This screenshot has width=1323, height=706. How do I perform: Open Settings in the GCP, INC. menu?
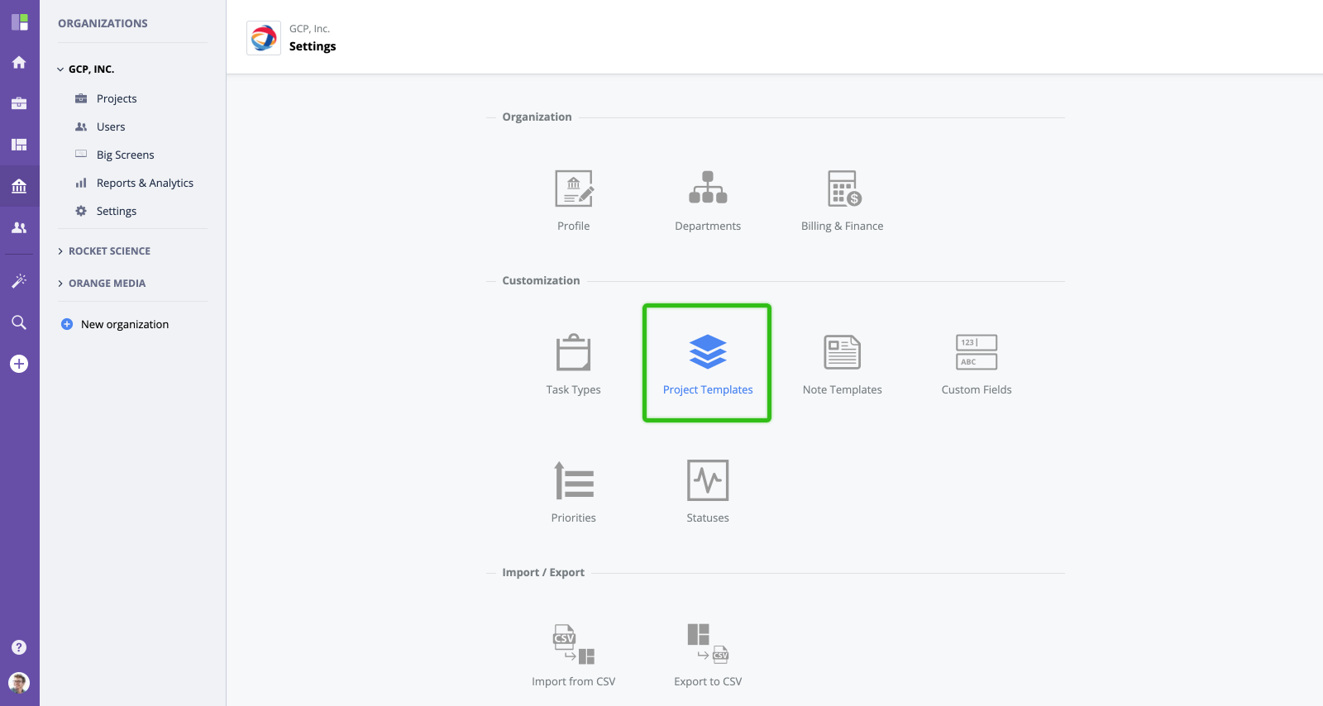click(x=117, y=211)
